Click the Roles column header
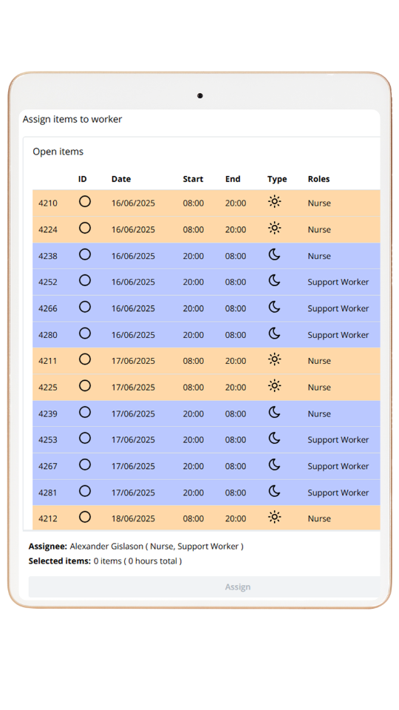This screenshot has height=710, width=399. point(318,179)
